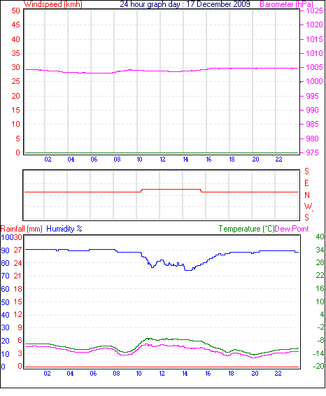Screen dimensions: 326x396
Task: Click the 50 windspeed scale value
Action: pos(15,11)
